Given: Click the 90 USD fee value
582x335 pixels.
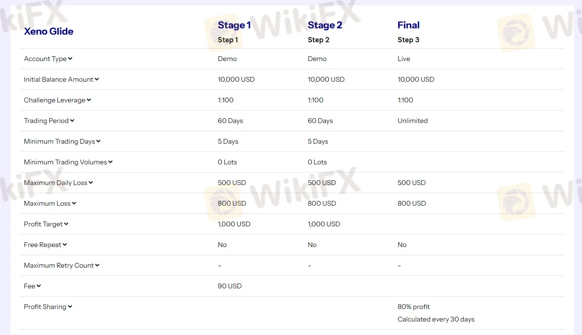Looking at the screenshot, I should click(x=230, y=286).
